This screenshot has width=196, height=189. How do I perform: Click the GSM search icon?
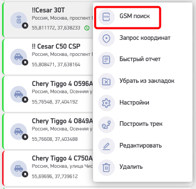(x=107, y=17)
